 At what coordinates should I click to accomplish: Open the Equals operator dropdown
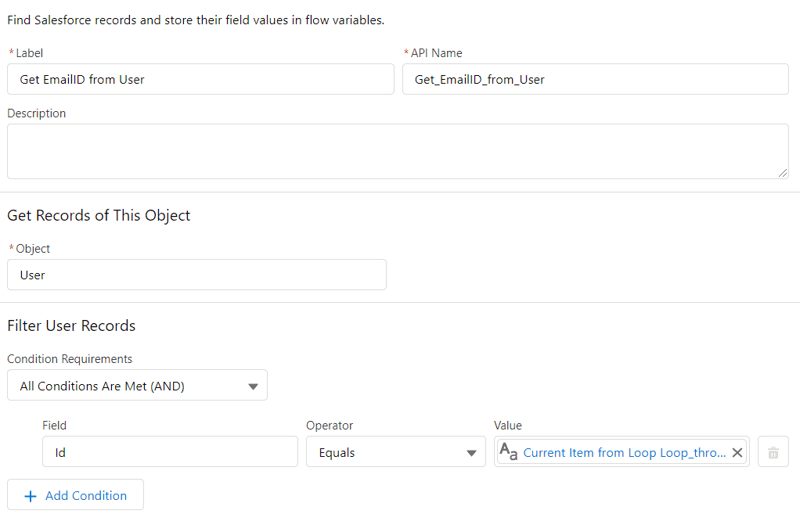tap(396, 451)
